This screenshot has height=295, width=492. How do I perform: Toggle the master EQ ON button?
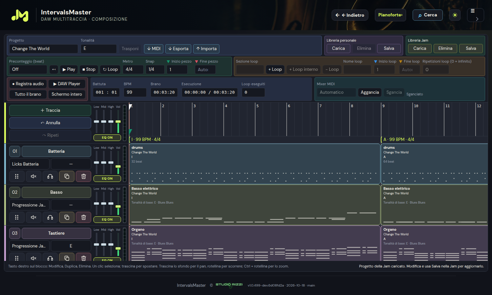tap(107, 138)
